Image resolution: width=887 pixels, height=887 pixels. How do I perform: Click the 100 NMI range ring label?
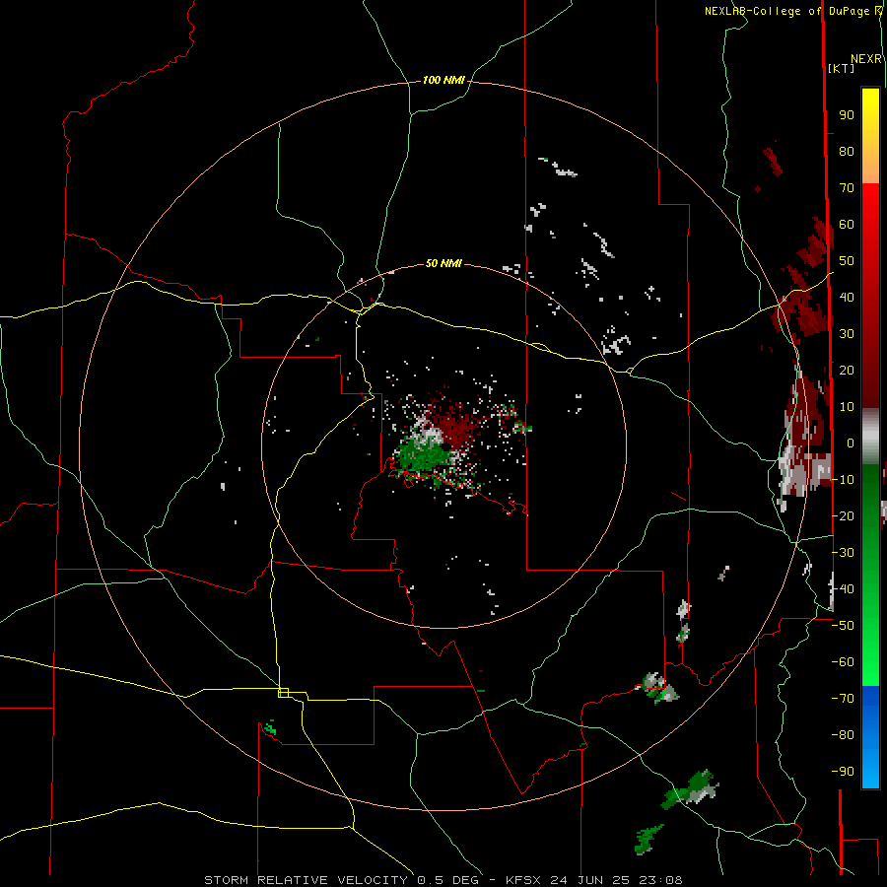[x=443, y=81]
